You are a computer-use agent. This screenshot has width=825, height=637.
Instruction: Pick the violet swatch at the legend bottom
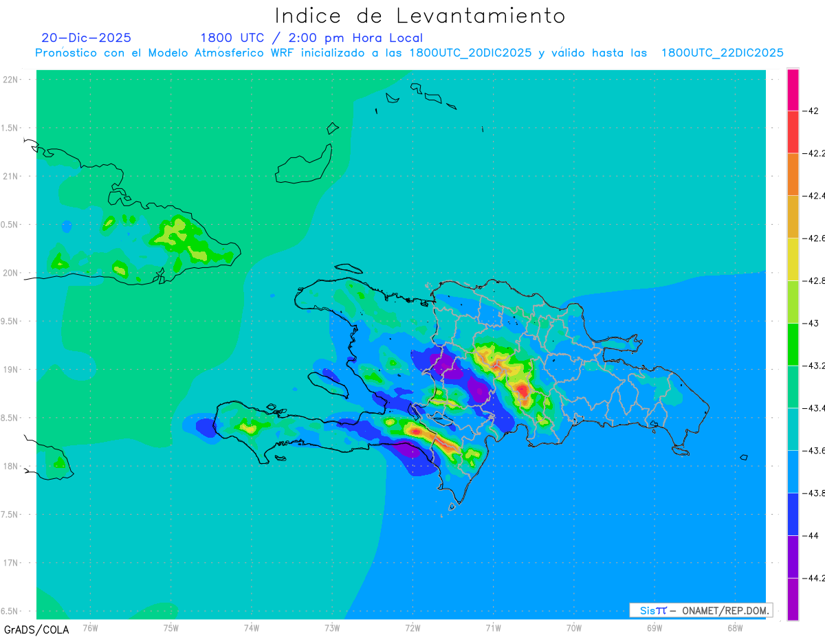793,599
